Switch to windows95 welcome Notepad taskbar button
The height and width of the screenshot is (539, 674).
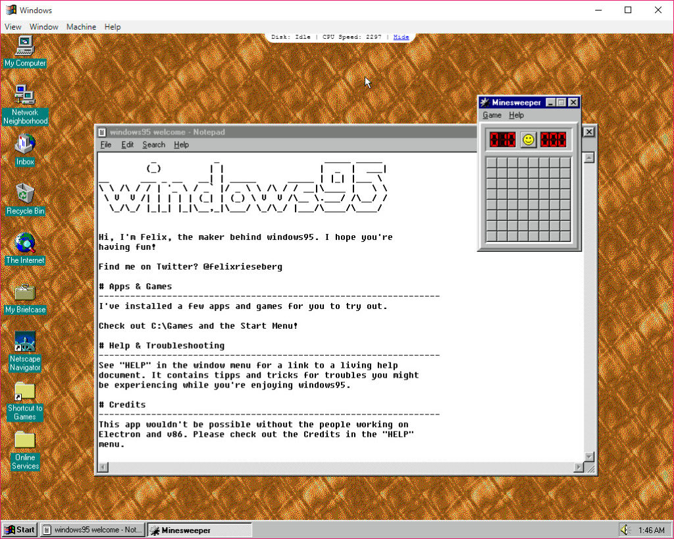(91, 530)
